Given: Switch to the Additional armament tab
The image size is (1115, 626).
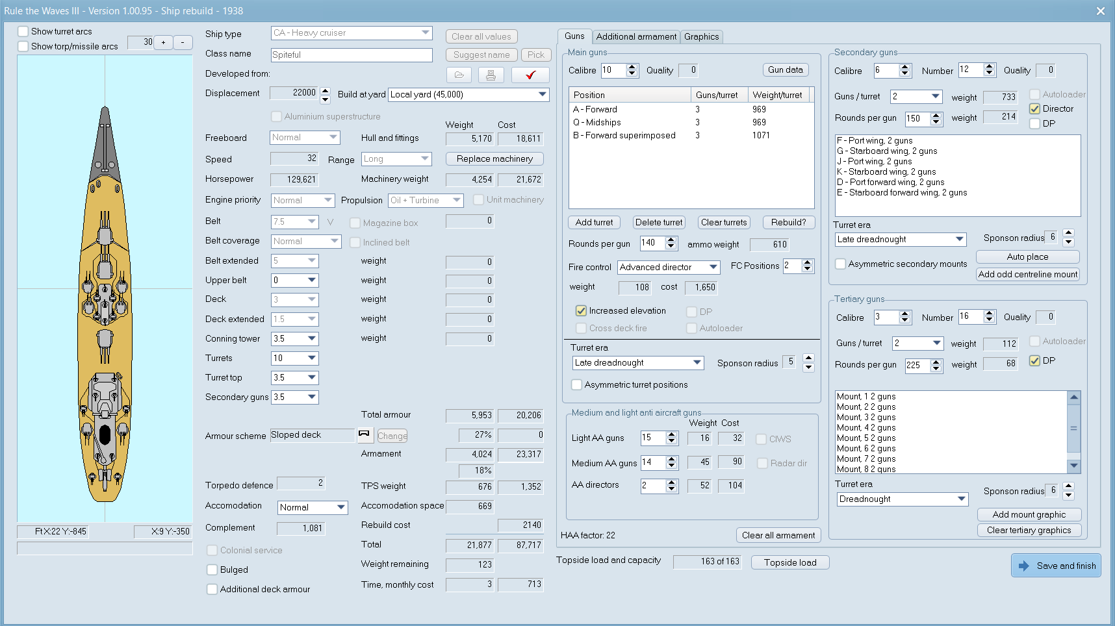Looking at the screenshot, I should pos(636,37).
